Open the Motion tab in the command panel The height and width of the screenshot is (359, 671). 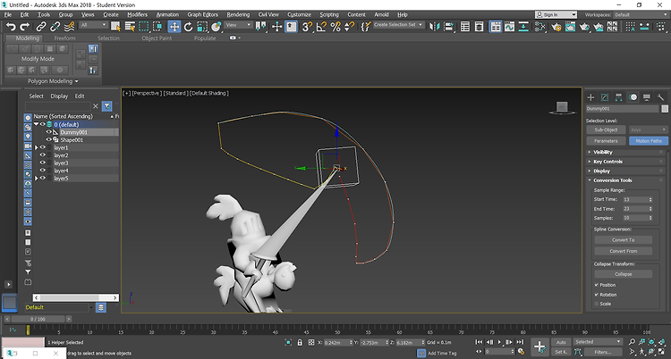click(x=633, y=97)
